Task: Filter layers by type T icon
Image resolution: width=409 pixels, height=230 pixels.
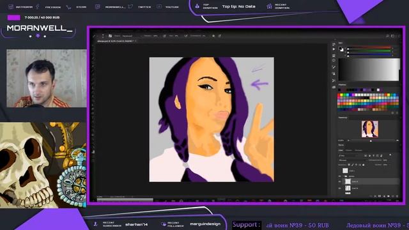Action: pyautogui.click(x=373, y=156)
